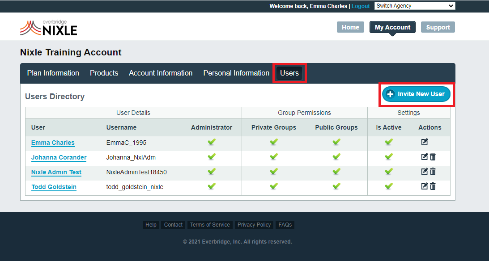Open the Help footer link
Image resolution: width=489 pixels, height=261 pixels.
coord(151,225)
